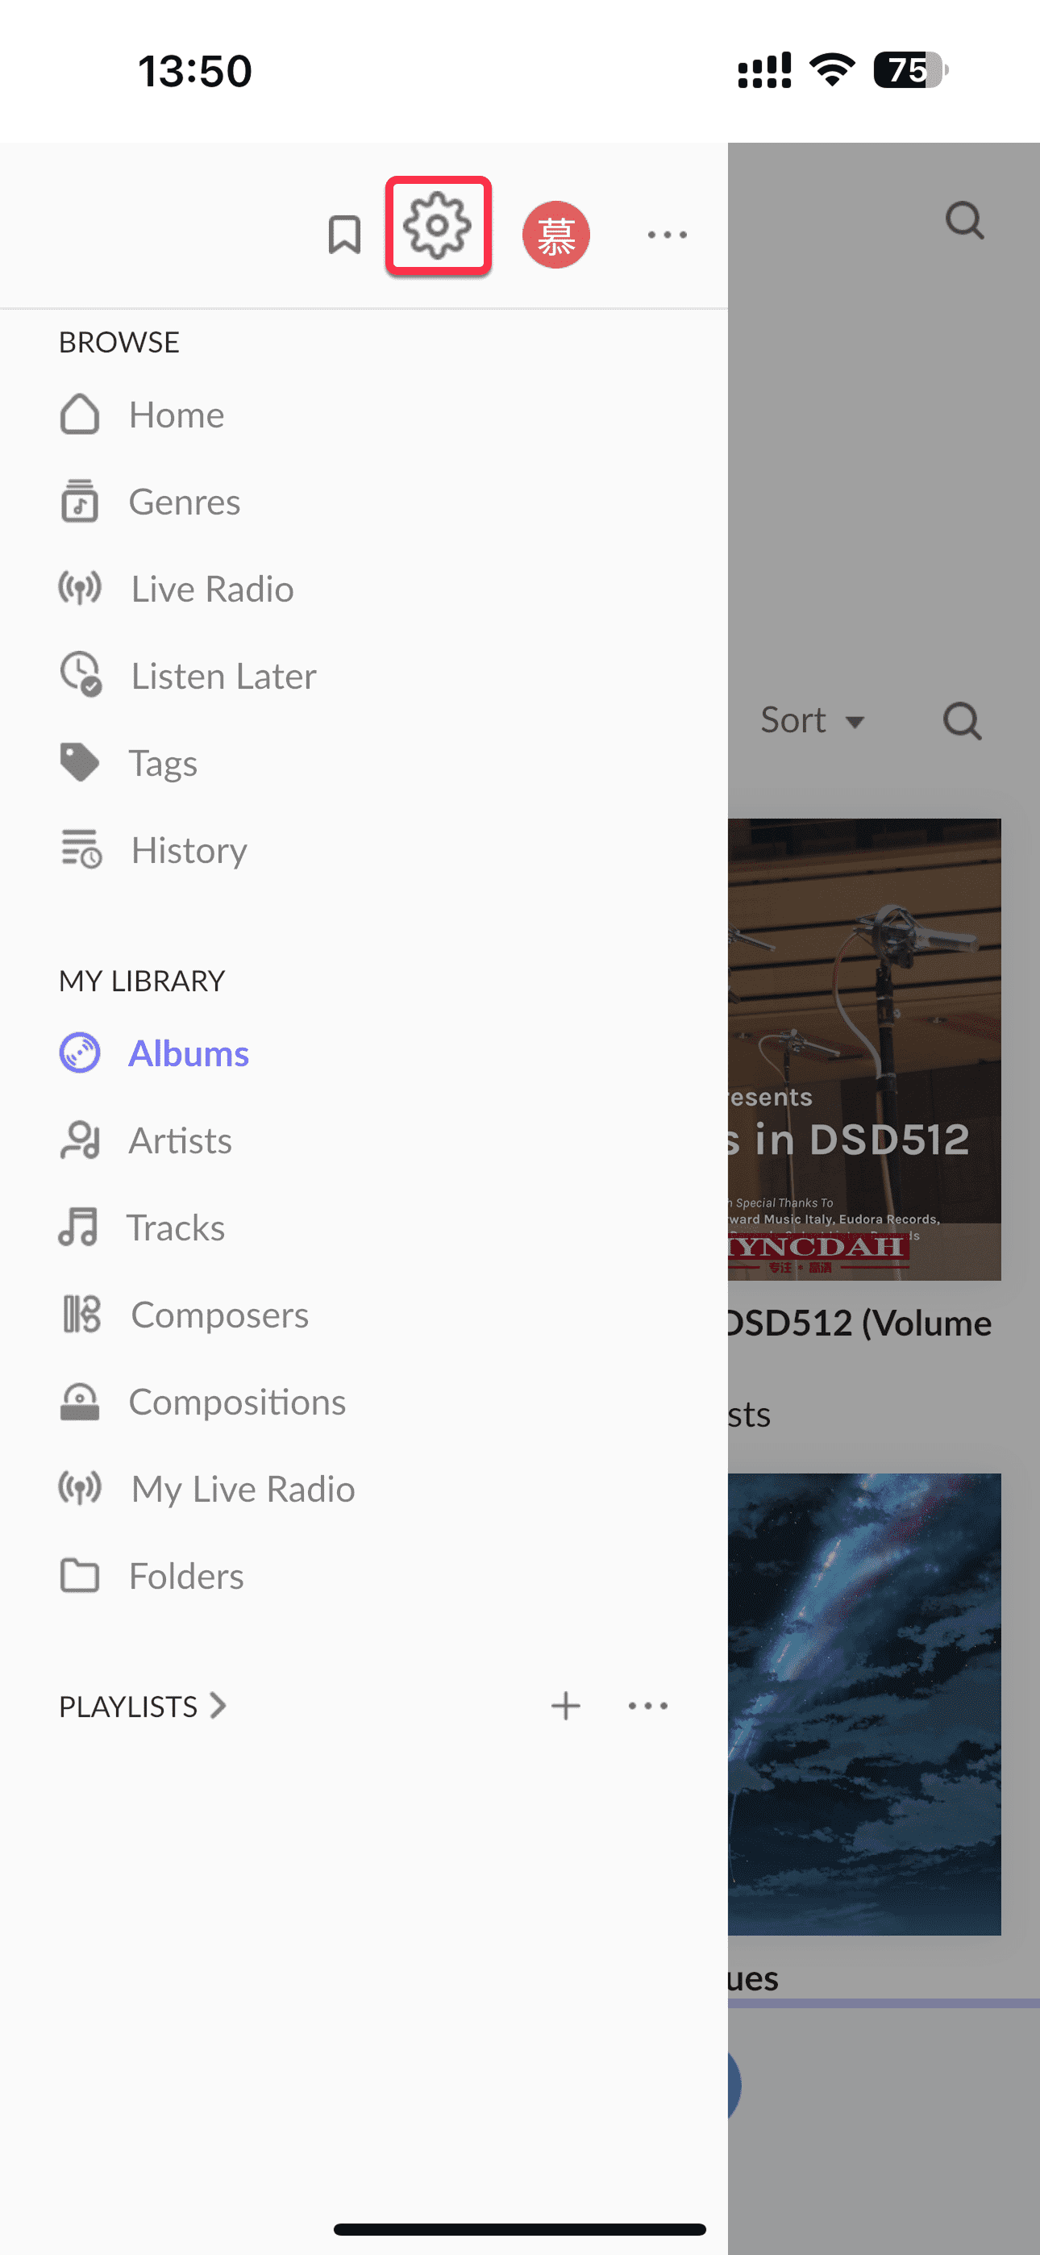Open the Listen Later list
Viewport: 1040px width, 2255px height.
(x=223, y=676)
